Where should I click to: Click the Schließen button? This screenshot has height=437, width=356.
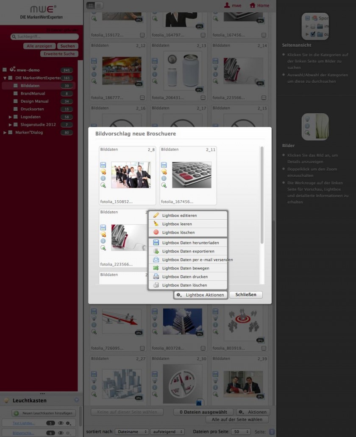(x=246, y=294)
